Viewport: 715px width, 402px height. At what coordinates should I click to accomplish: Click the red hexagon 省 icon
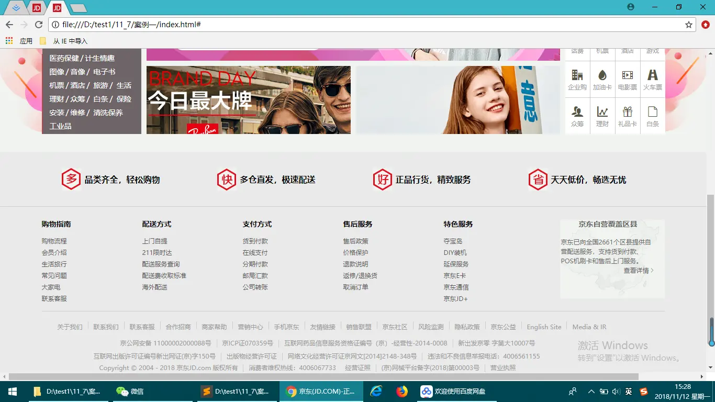click(538, 180)
